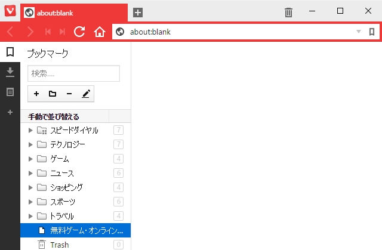Screen dimensions: 382x250
Task: Expand the ショッピング folder
Action: click(x=30, y=187)
